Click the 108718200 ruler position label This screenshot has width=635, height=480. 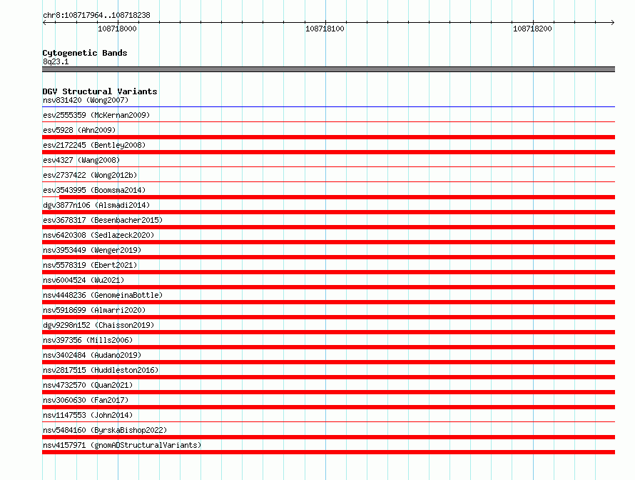pyautogui.click(x=532, y=29)
